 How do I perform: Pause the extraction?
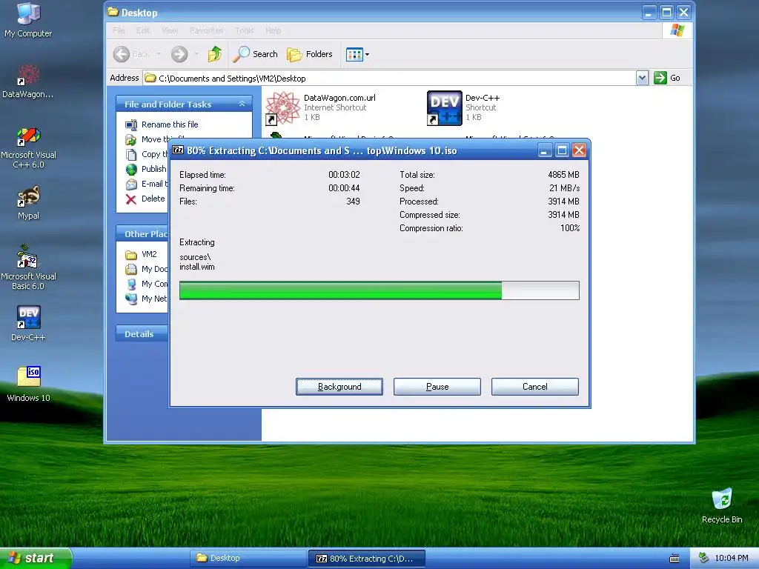coord(437,387)
